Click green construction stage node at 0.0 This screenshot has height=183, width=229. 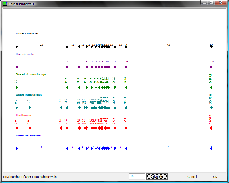[x=17, y=87]
